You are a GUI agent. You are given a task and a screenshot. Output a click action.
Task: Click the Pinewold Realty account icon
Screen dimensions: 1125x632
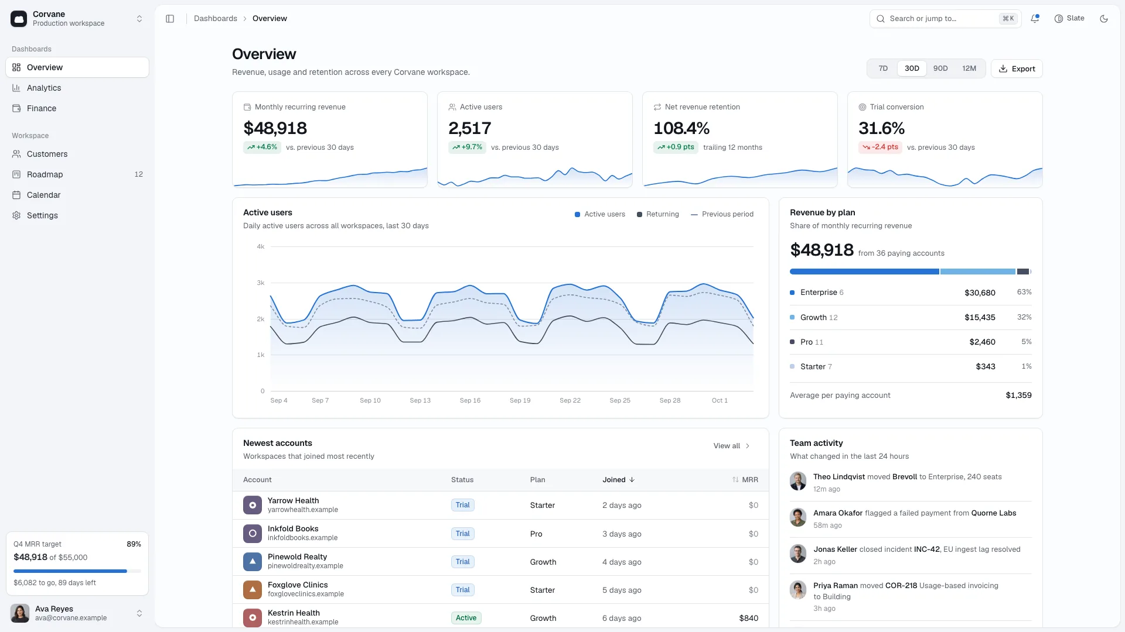pos(253,561)
